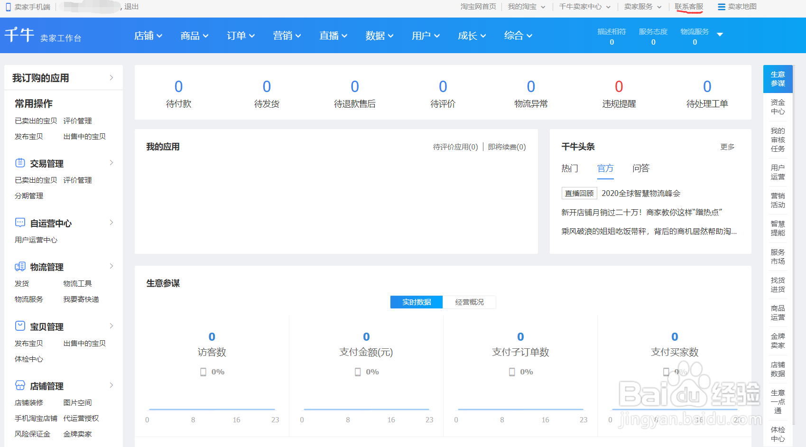Expand the 综合 menu
Image resolution: width=806 pixels, height=447 pixels.
click(x=518, y=36)
